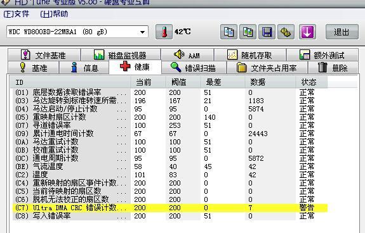Click the 5872 power cycle data value

pyautogui.click(x=256, y=158)
